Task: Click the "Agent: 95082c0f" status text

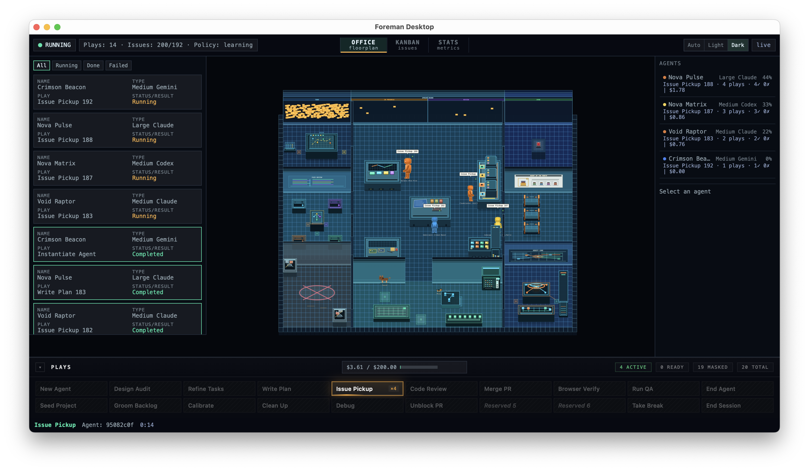Action: pyautogui.click(x=108, y=425)
